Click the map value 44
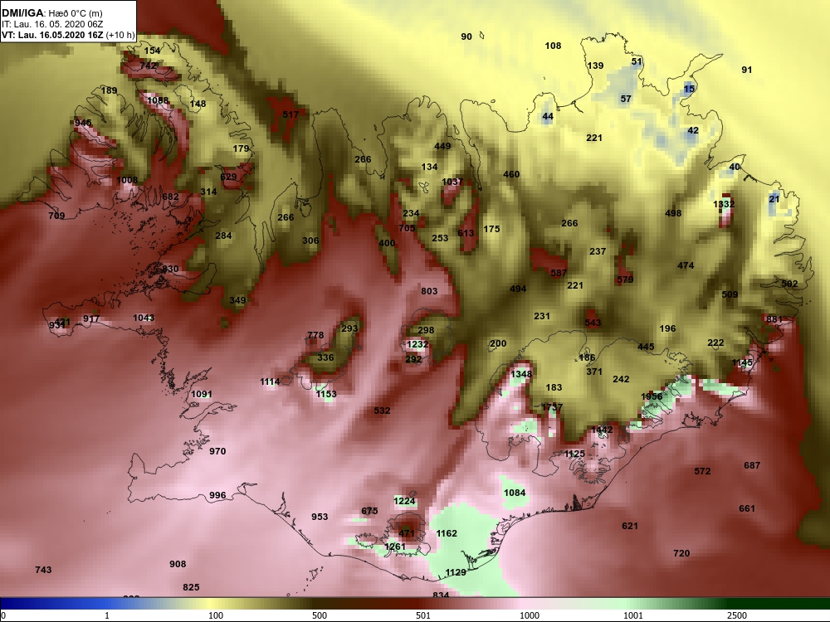Image resolution: width=830 pixels, height=622 pixels. 548,116
